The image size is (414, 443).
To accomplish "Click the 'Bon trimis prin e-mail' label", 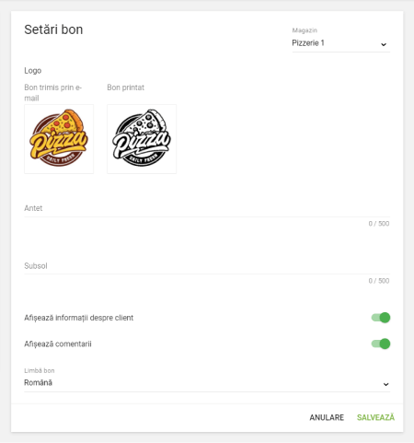I will click(52, 93).
